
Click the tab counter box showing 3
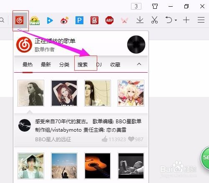(x=136, y=6)
